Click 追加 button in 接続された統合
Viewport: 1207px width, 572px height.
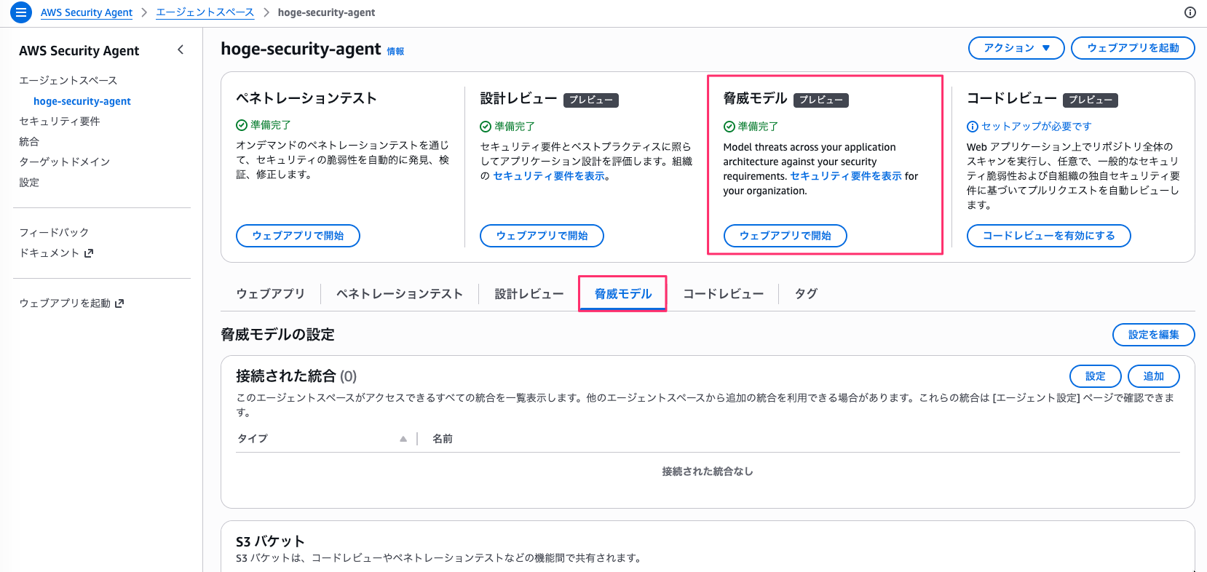coord(1153,376)
